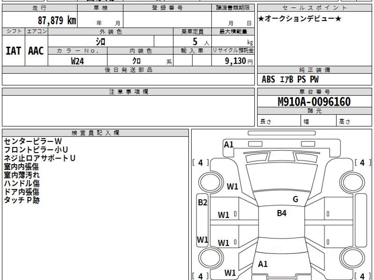Select the リサイクル預託金 header

(233, 51)
